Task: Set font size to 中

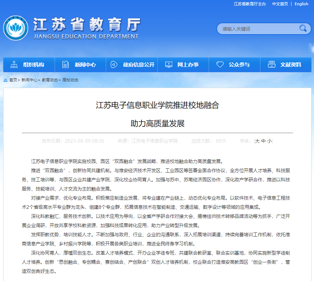Action: point(264,141)
